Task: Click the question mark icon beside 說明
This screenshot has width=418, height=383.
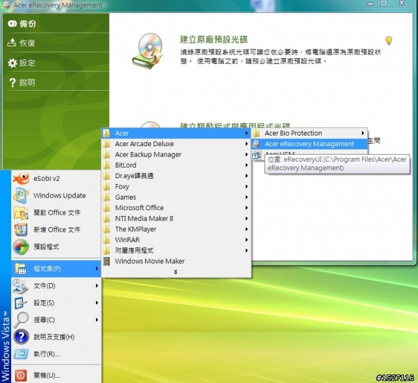Action: click(12, 83)
